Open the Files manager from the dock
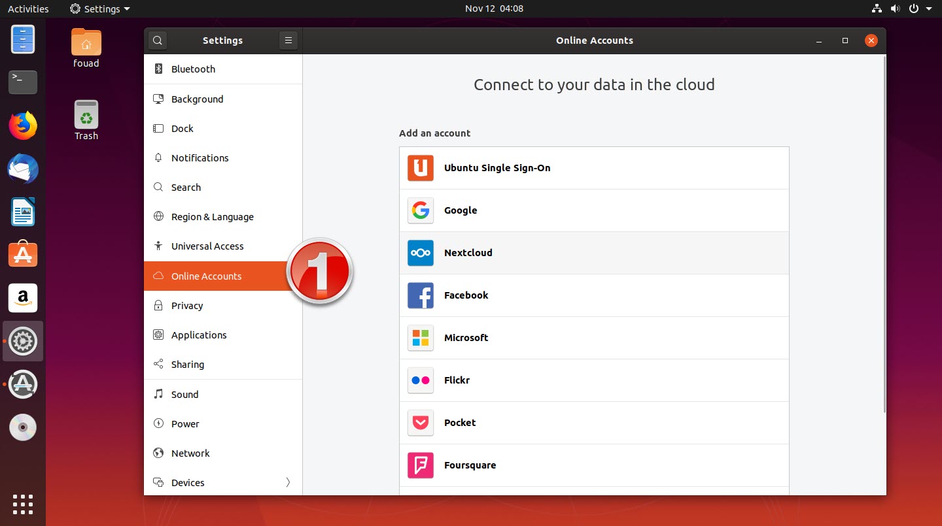 point(23,39)
